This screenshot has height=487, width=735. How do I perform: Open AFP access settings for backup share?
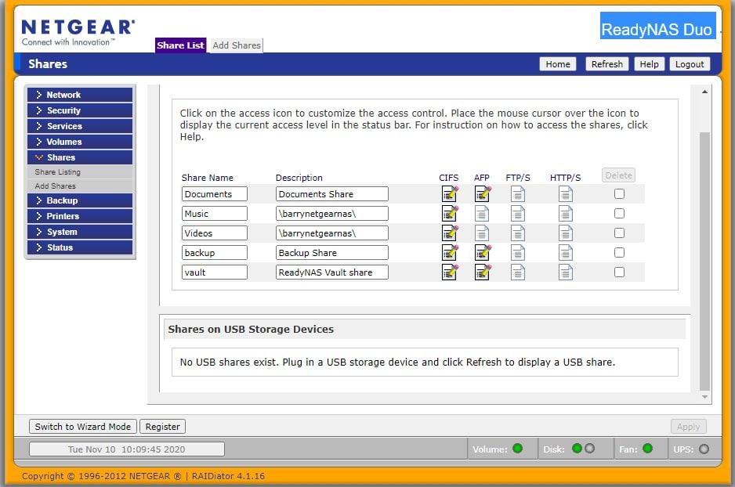coord(483,253)
